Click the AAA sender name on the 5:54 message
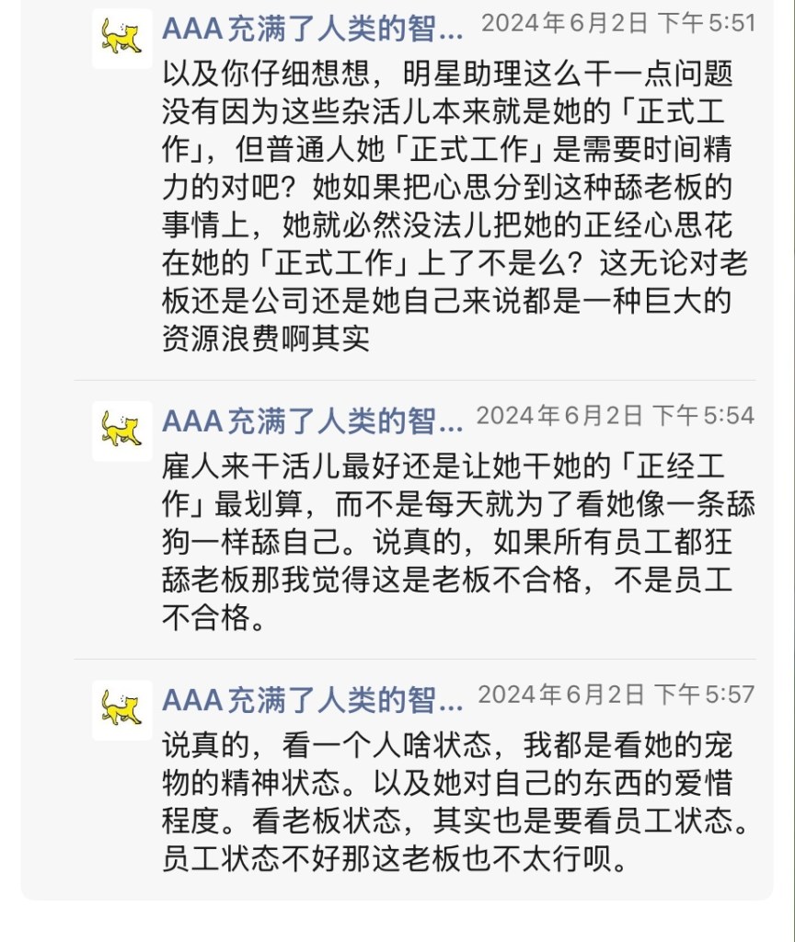The height and width of the screenshot is (942, 795). point(313,420)
